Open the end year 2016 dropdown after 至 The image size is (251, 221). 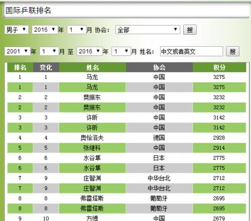tap(89, 51)
